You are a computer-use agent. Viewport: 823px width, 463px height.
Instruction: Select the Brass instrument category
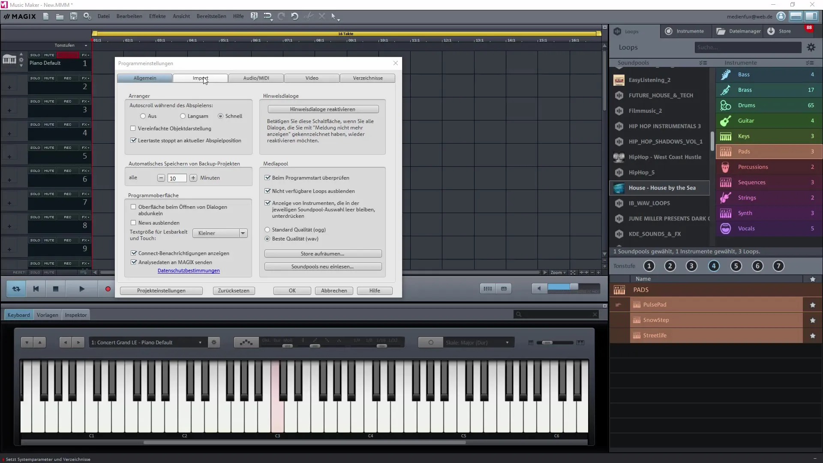[769, 90]
